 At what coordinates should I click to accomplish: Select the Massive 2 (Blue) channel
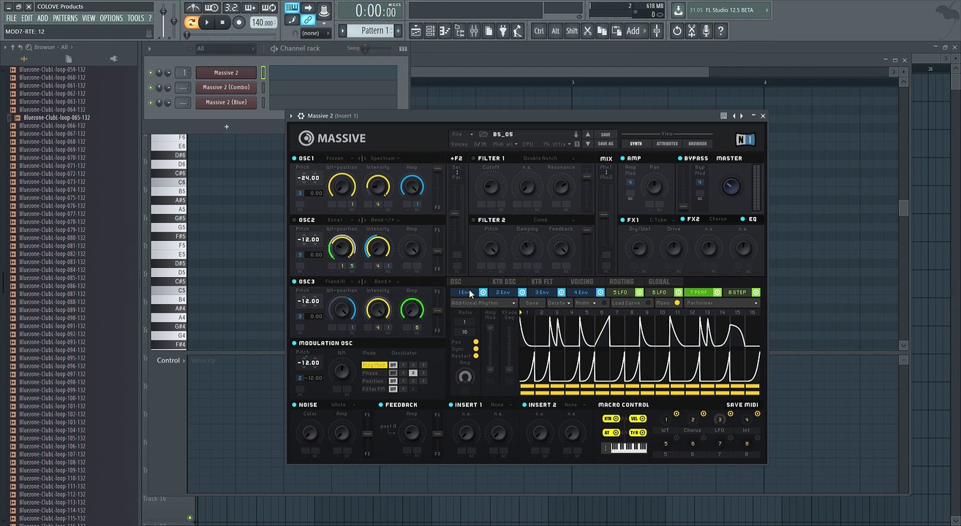(x=226, y=102)
